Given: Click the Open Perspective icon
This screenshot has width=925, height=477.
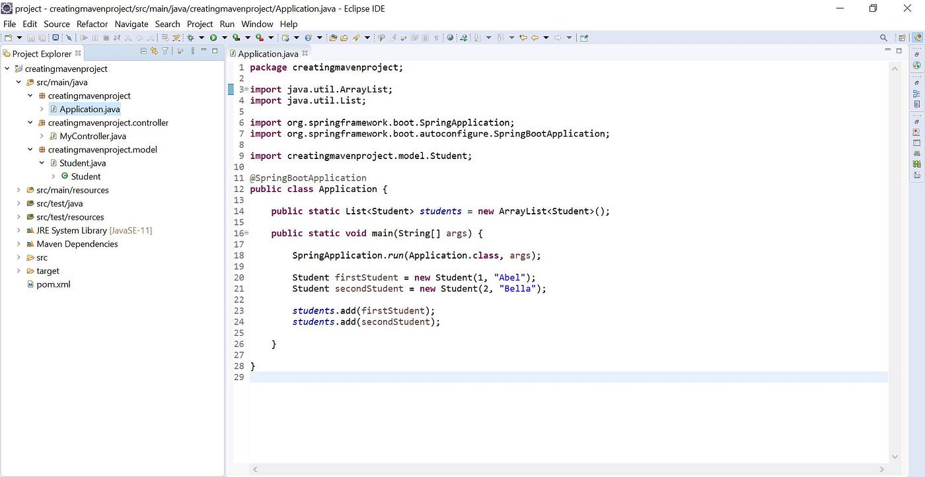Looking at the screenshot, I should [x=902, y=38].
